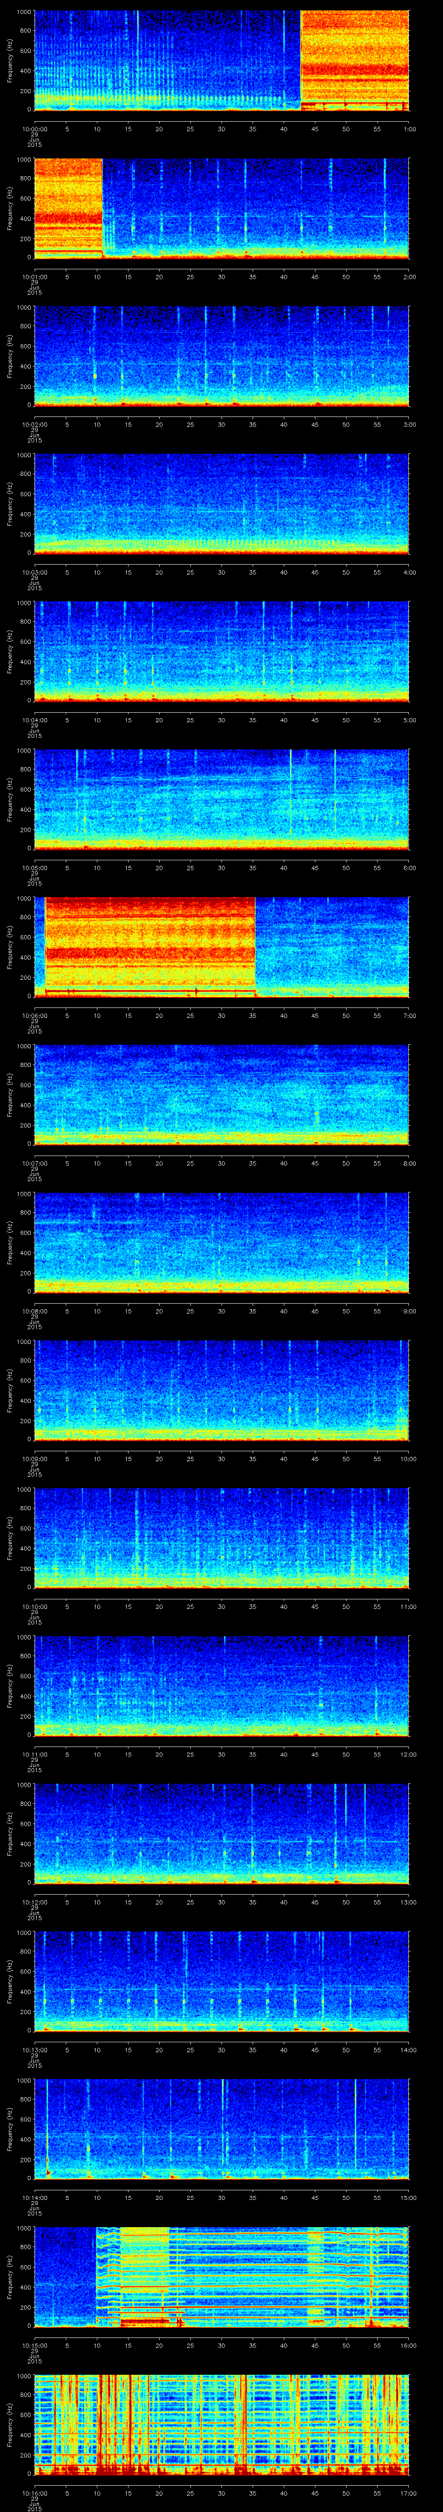The height and width of the screenshot is (2512, 443).
Task: Select the spectrogram ending at 16:00
Action: [x=221, y=2277]
